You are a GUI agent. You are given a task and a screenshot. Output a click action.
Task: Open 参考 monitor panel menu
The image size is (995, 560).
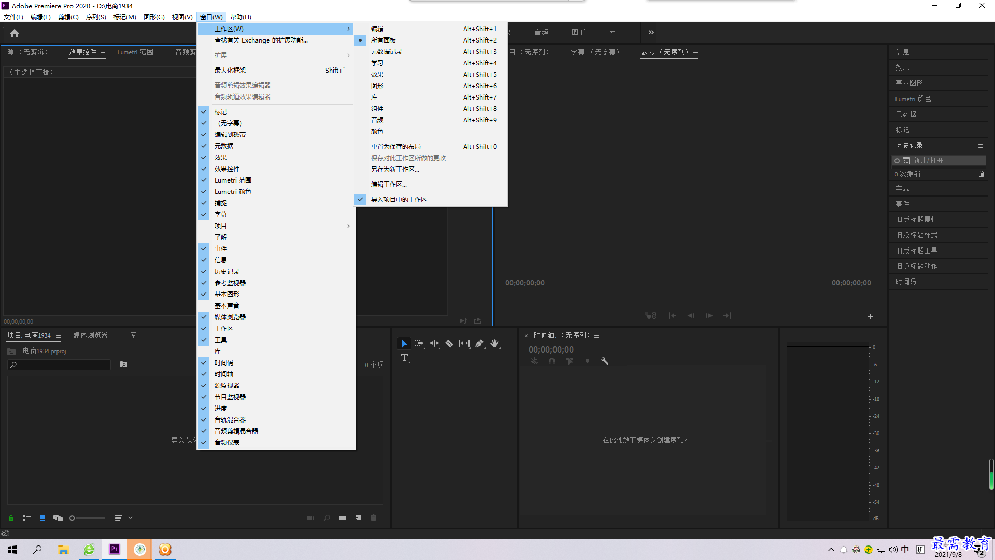click(x=695, y=52)
